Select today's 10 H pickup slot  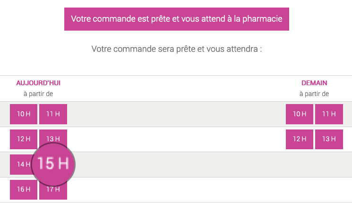click(x=24, y=114)
